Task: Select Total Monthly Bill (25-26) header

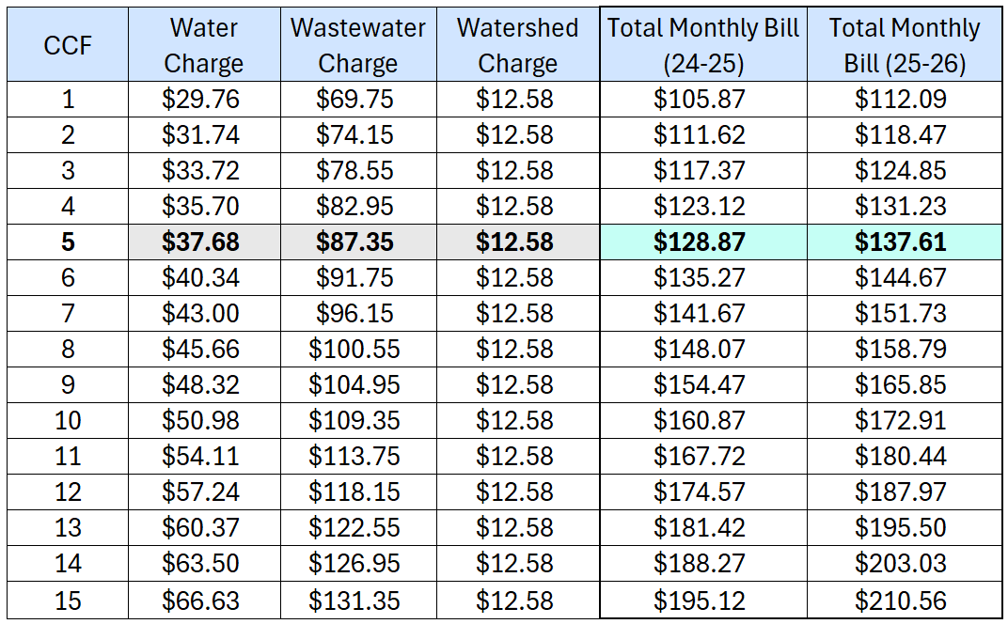Action: pyautogui.click(x=904, y=45)
